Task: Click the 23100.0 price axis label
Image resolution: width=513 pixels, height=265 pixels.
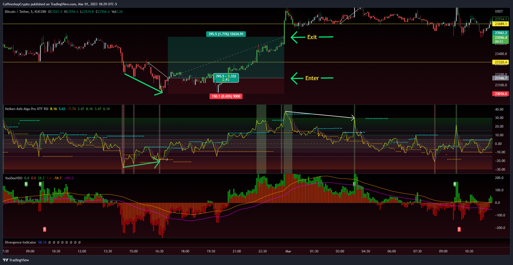Action: [501, 85]
